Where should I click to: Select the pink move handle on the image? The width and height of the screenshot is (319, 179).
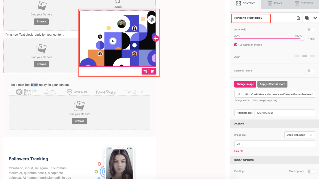(x=156, y=38)
